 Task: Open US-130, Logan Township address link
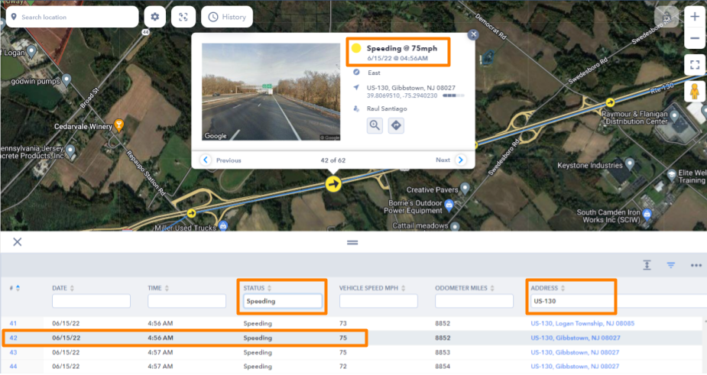coord(582,323)
